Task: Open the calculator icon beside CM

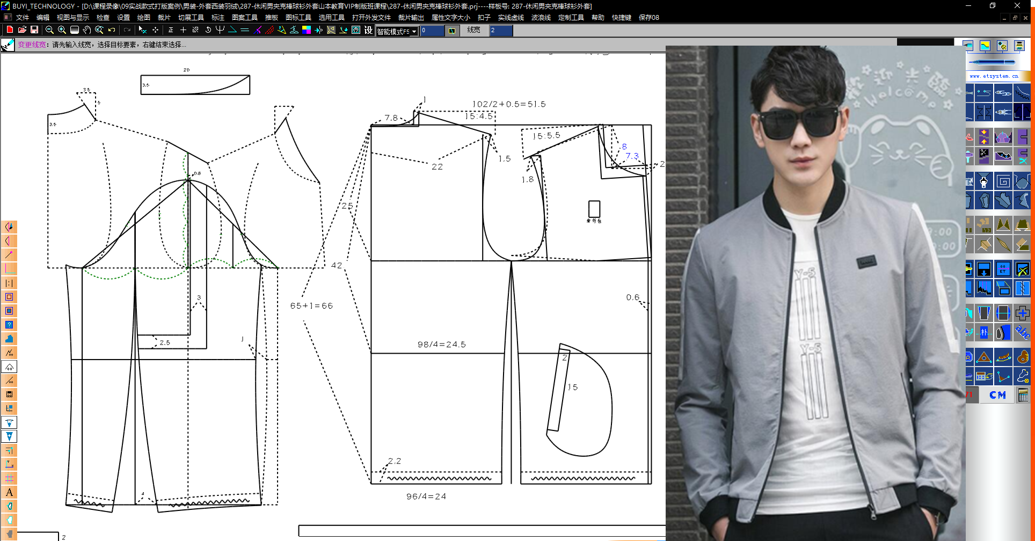Action: 1023,395
